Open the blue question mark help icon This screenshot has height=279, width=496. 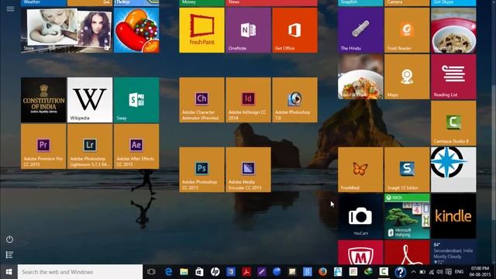tap(400, 272)
